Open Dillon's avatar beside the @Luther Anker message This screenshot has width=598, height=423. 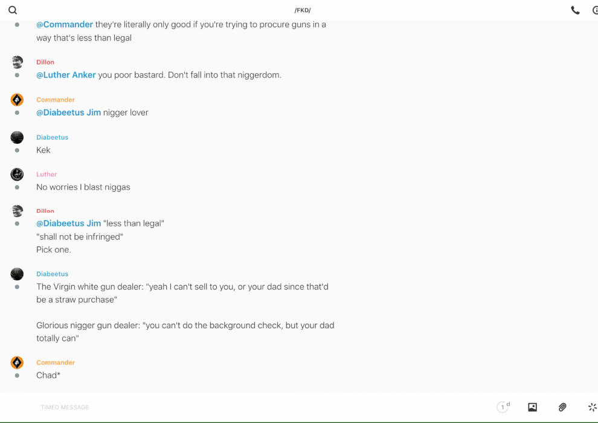(17, 62)
